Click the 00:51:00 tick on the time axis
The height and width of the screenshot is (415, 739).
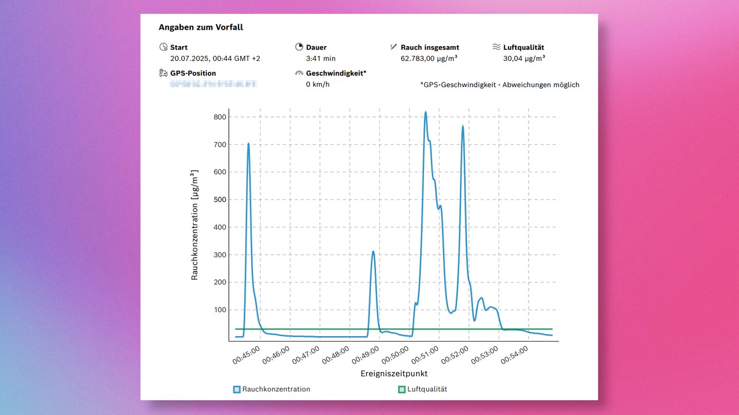click(426, 355)
